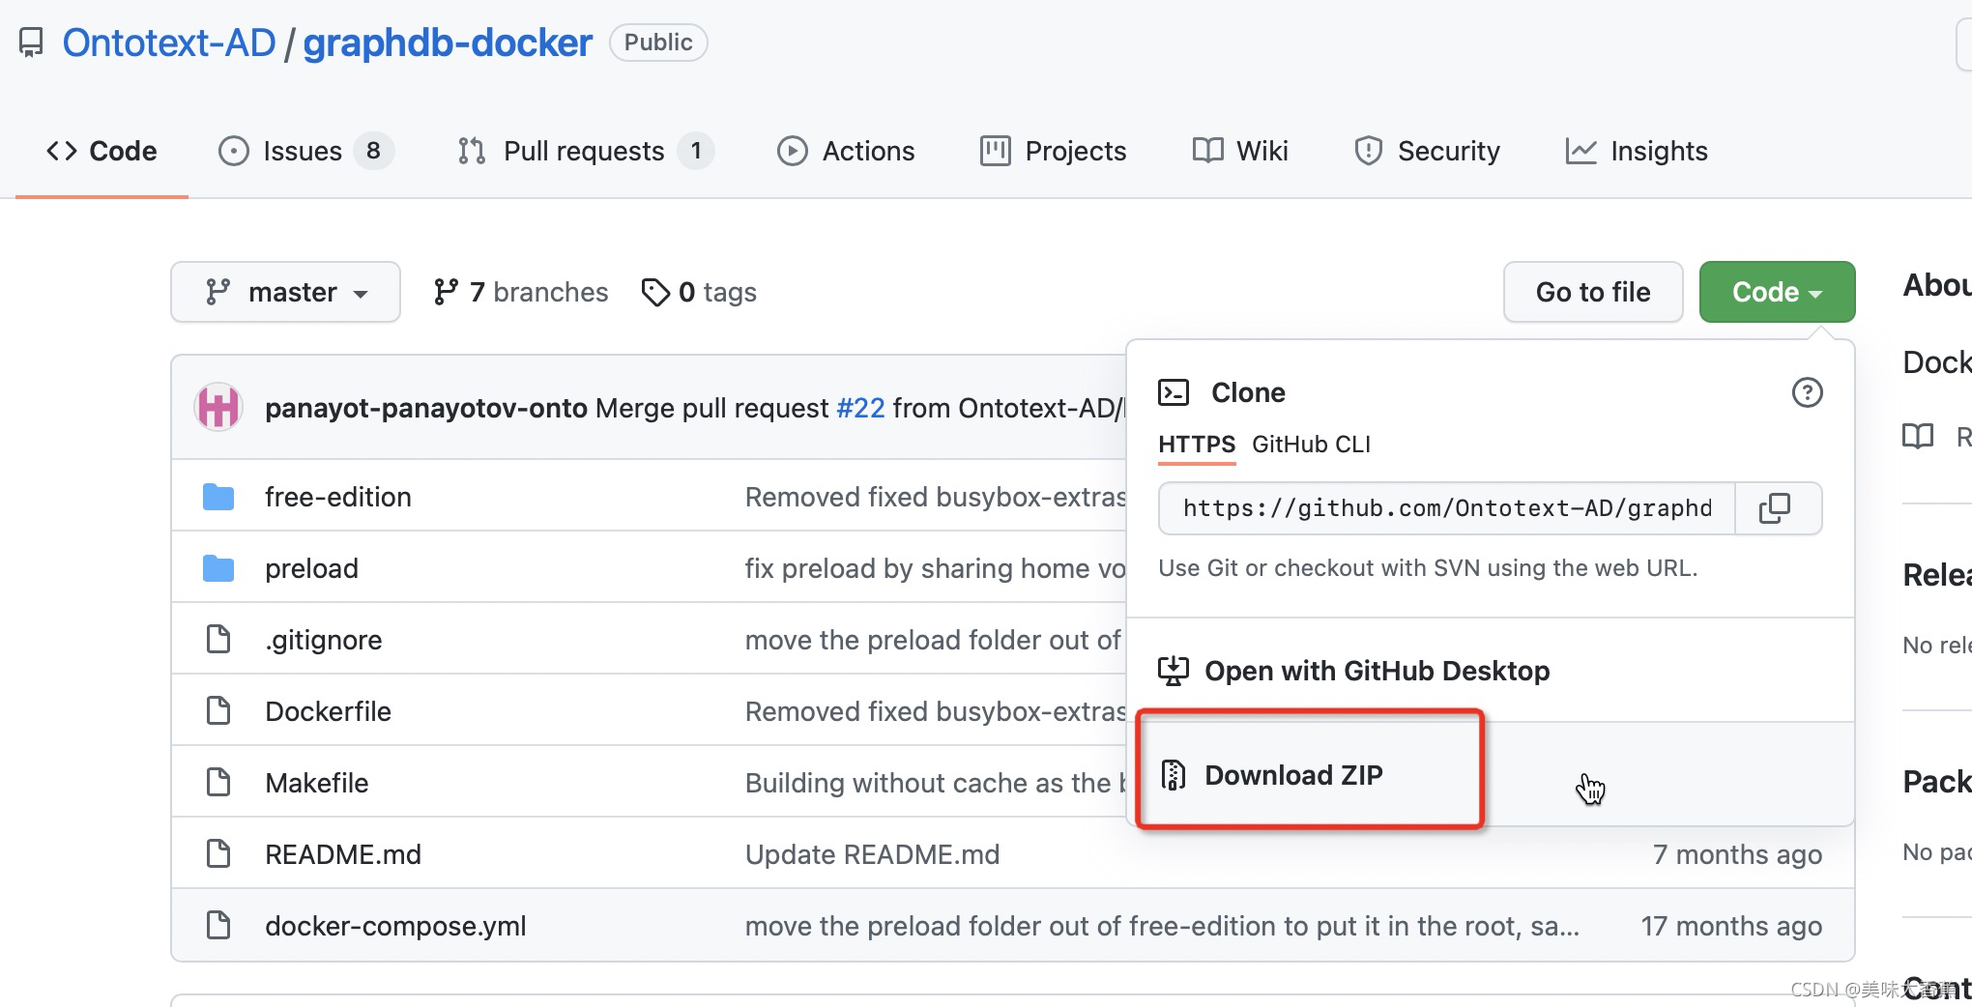Screen dimensions: 1972x1007
Task: Open the .gitignore file
Action: pos(324,640)
